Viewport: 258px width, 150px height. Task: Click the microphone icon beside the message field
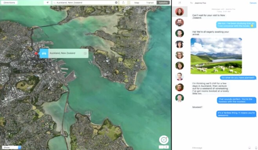click(x=256, y=148)
